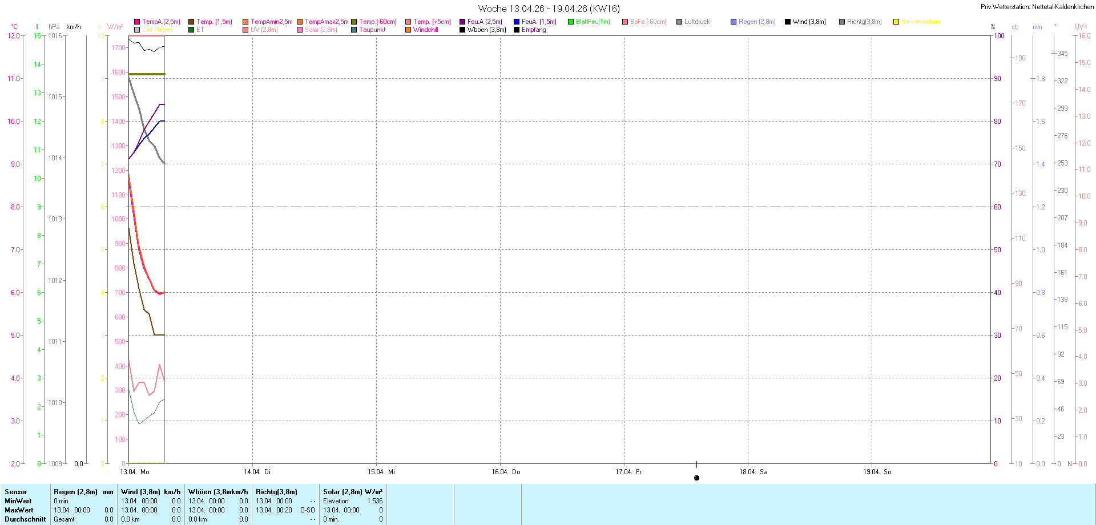The width and height of the screenshot is (1096, 525).
Task: Click the Priv.Wetterstation Nettetal-Kaldenkirchen text
Action: click(1037, 7)
